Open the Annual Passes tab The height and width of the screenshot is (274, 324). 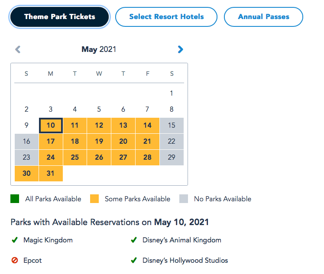263,17
